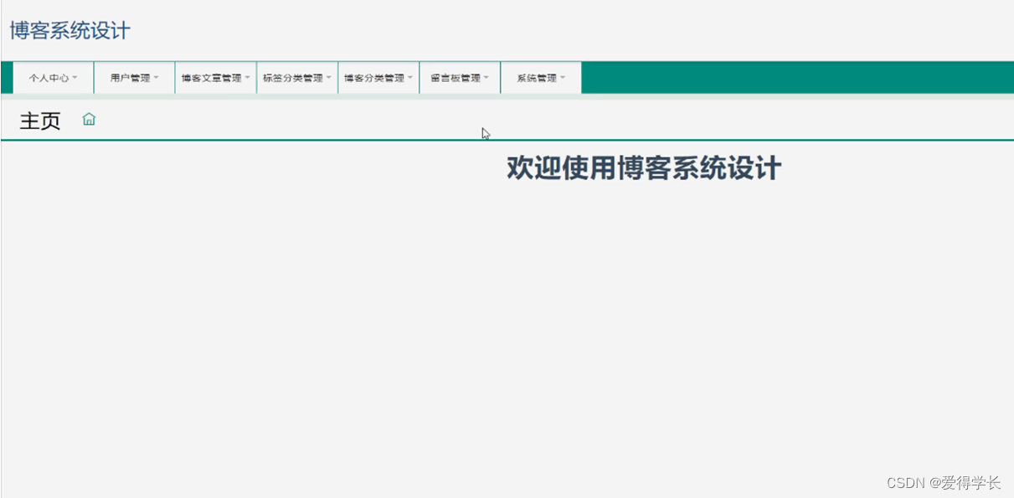
Task: Expand the 留言板管理 menu
Action: 460,78
